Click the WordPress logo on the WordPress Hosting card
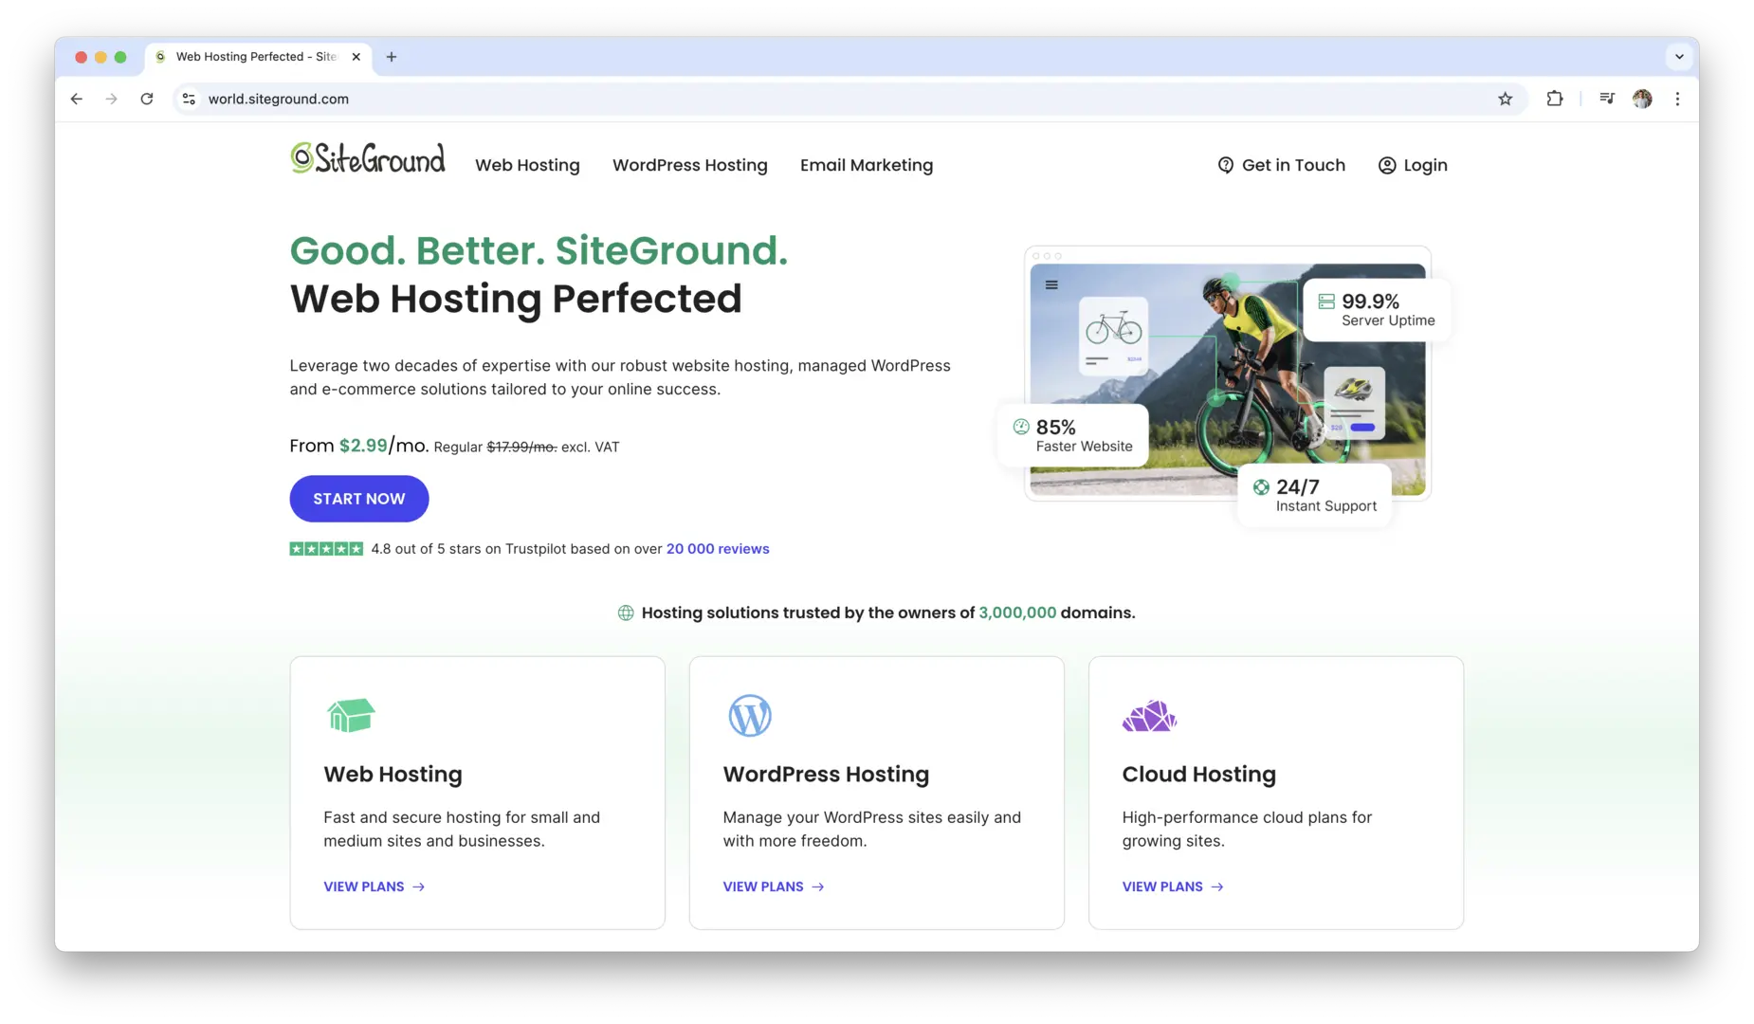 pos(749,715)
